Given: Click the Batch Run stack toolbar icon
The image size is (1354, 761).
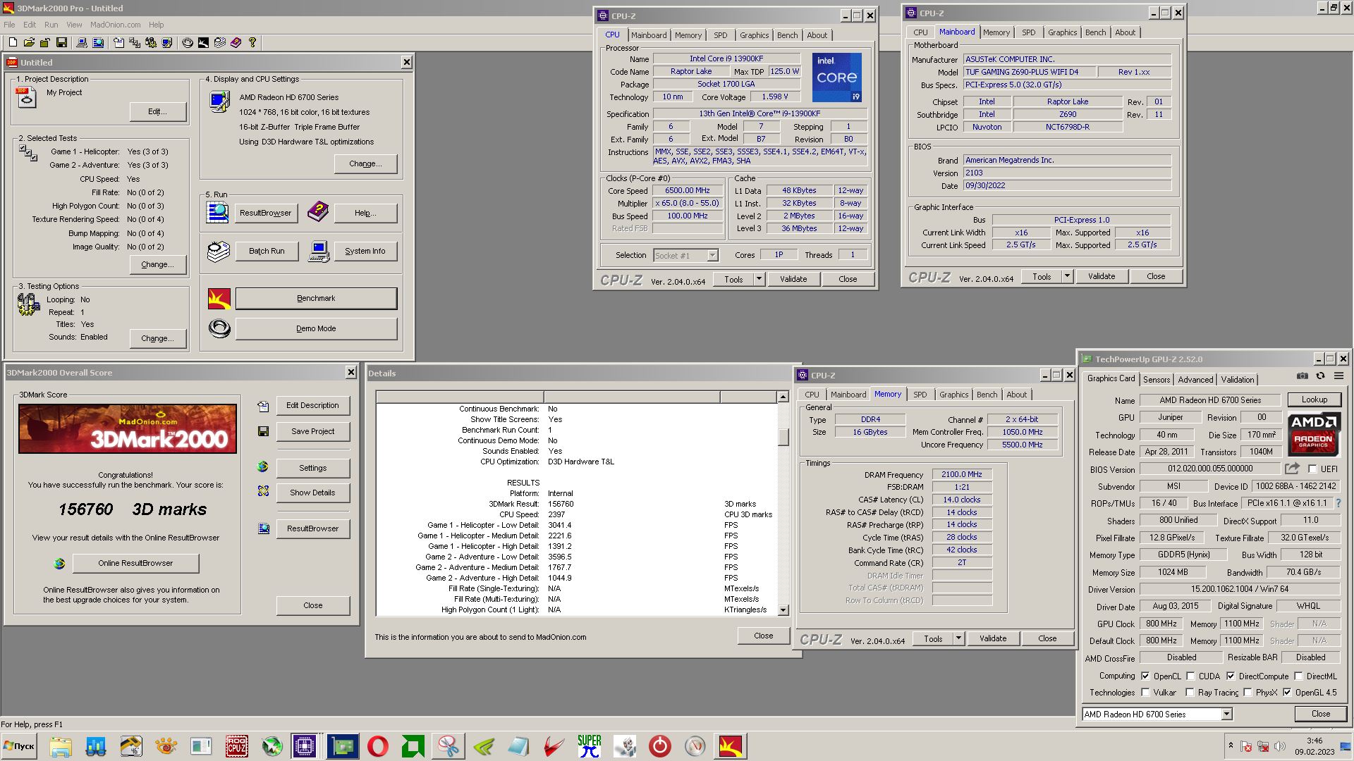Looking at the screenshot, I should pyautogui.click(x=220, y=43).
